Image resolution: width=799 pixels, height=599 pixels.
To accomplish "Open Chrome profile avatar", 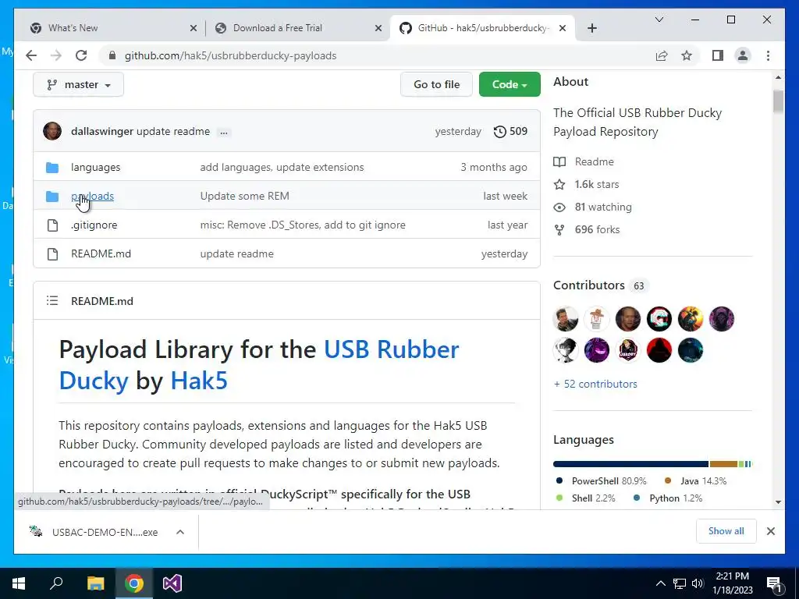I will pyautogui.click(x=743, y=55).
